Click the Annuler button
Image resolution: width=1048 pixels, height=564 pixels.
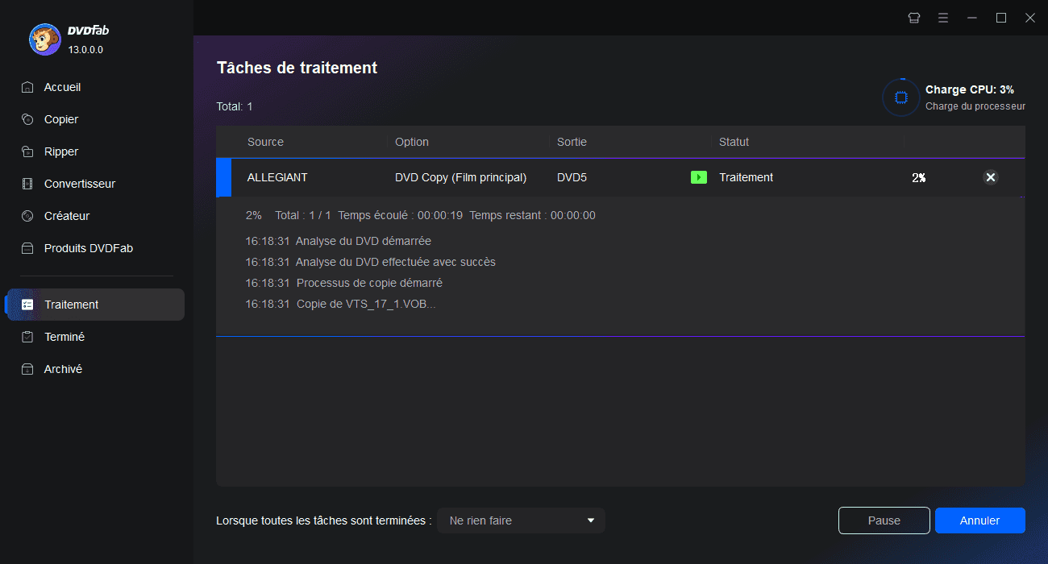click(x=980, y=520)
